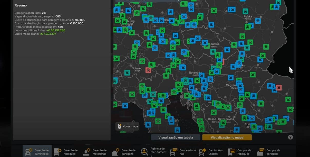Select red truck marker east of Magyarország
Screen dimensions: 310x157
point(279,88)
